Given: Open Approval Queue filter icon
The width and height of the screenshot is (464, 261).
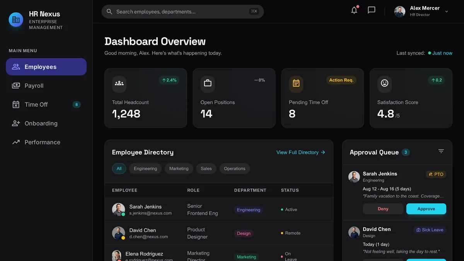Looking at the screenshot, I should [x=441, y=151].
